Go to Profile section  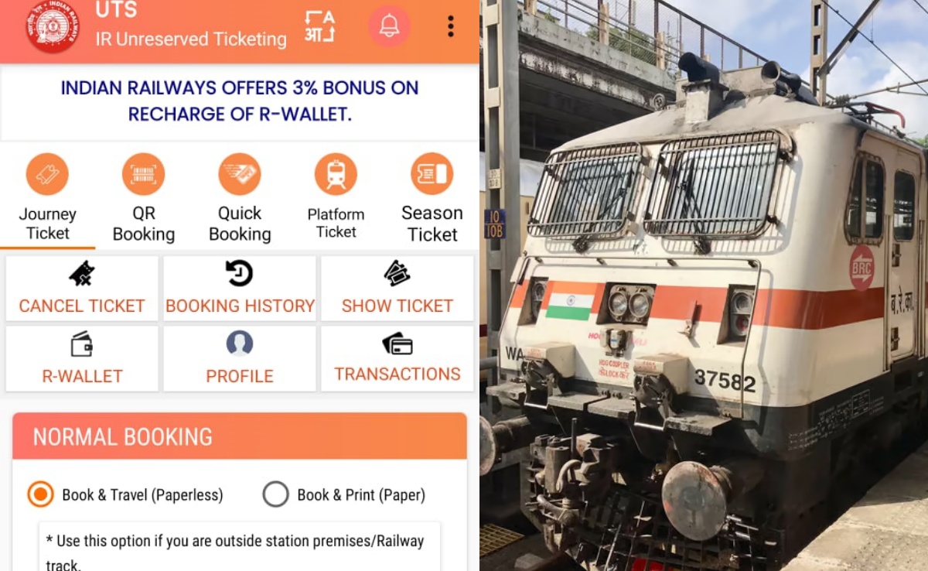tap(240, 358)
